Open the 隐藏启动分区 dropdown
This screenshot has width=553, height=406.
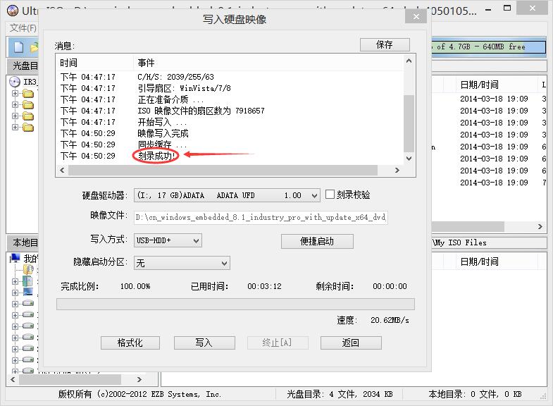coord(224,263)
